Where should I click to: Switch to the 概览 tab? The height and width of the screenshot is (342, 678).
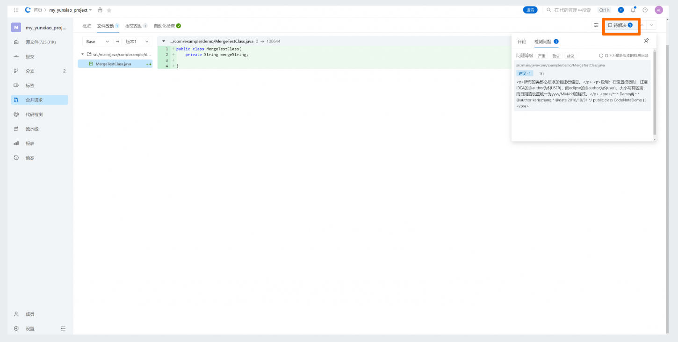pyautogui.click(x=87, y=26)
